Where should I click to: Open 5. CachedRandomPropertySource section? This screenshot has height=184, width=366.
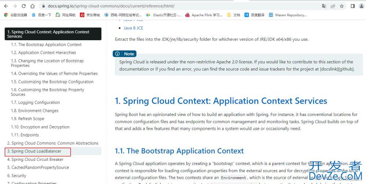[x=38, y=168]
